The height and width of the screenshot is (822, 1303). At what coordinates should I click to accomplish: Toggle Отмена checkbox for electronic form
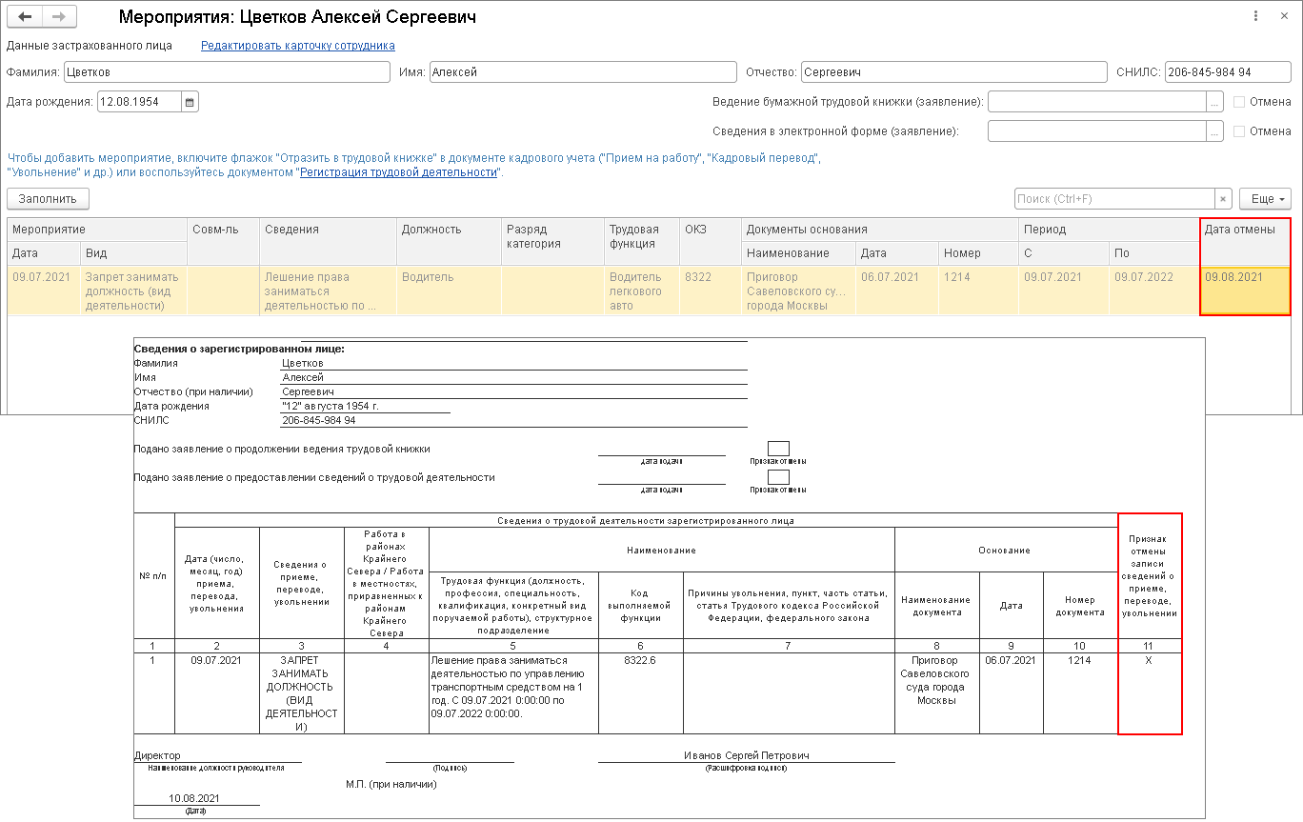point(1239,131)
